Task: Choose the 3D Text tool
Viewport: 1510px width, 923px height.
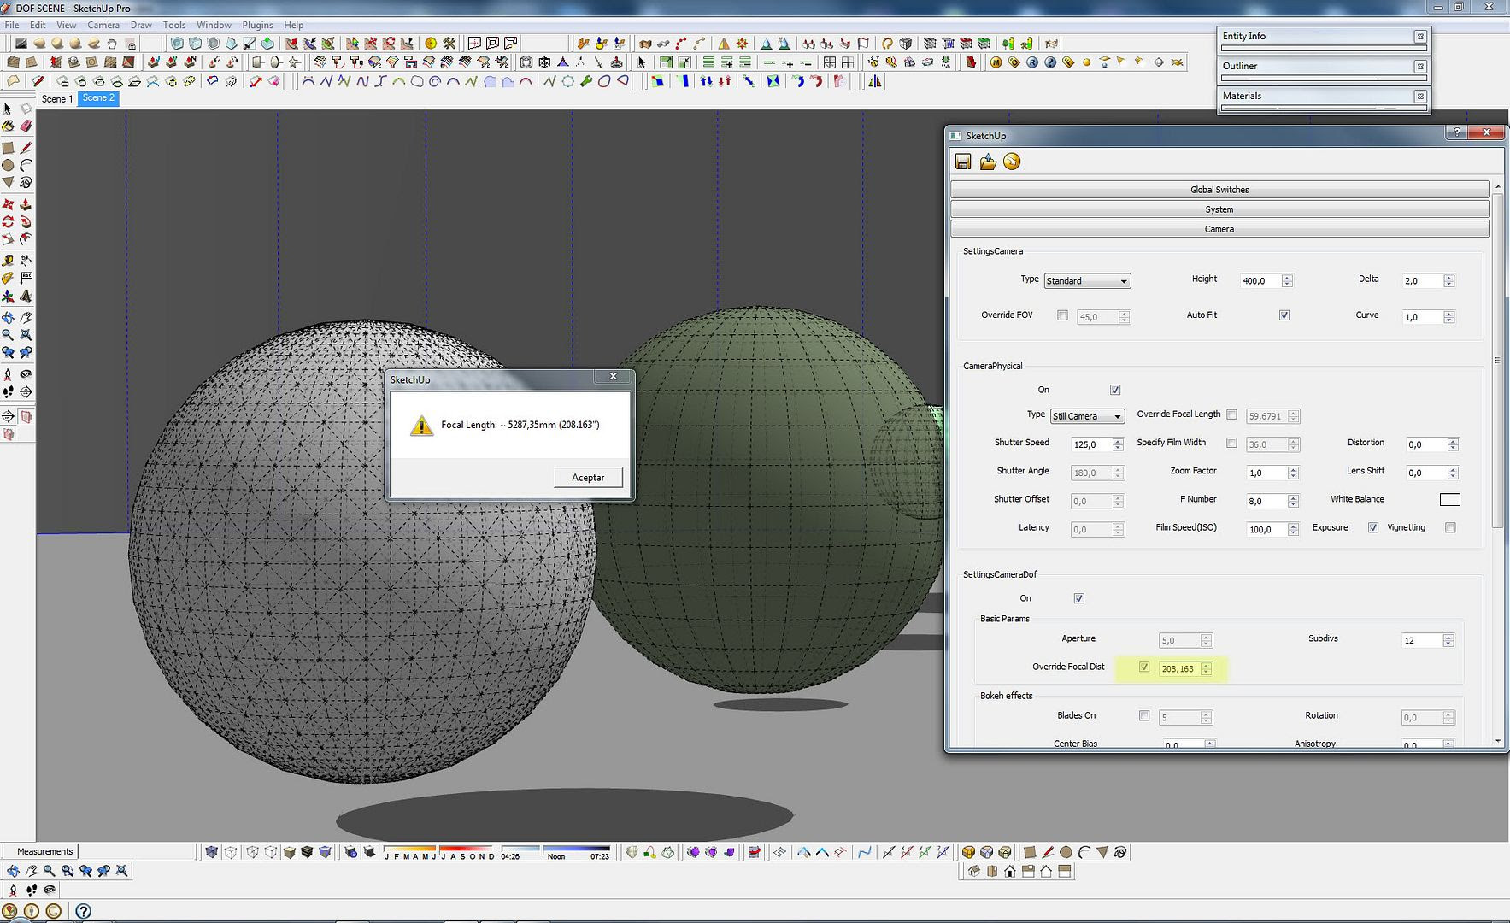Action: [26, 296]
